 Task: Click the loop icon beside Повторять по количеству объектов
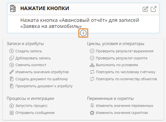point(92,79)
